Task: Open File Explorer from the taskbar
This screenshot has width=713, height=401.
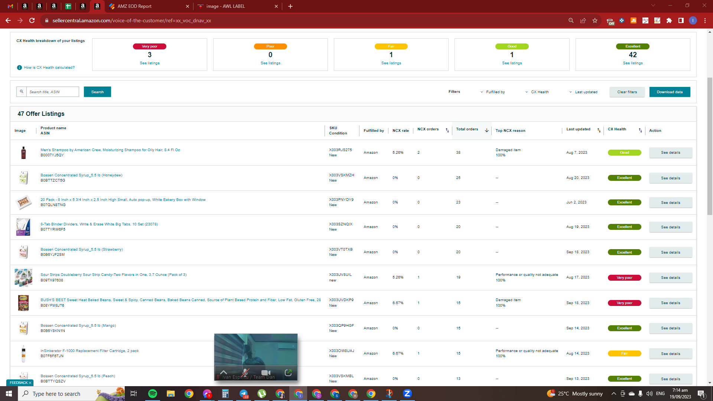Action: (x=170, y=394)
